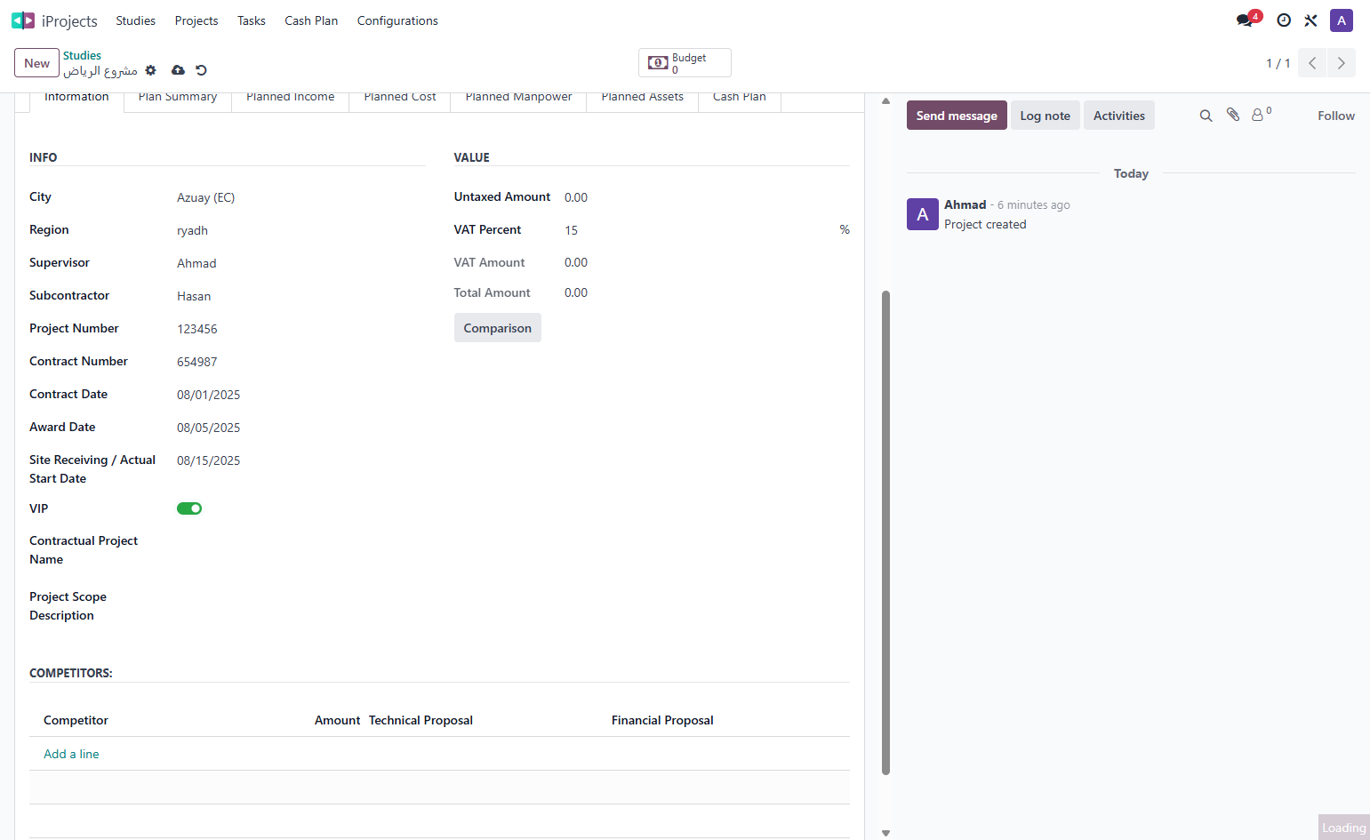
Task: Open the conversations messages icon
Action: tap(1246, 20)
